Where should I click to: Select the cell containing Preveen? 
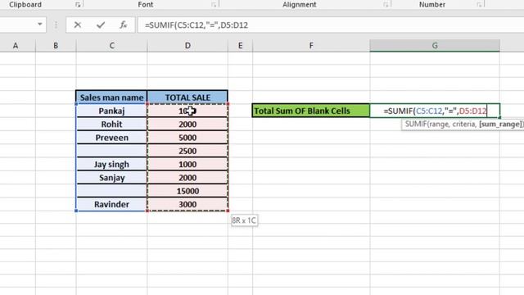coord(111,138)
